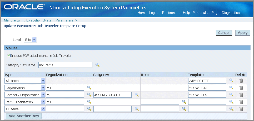Click Template field containing MESWIPCAT
The height and width of the screenshot is (121, 254).
click(x=207, y=88)
